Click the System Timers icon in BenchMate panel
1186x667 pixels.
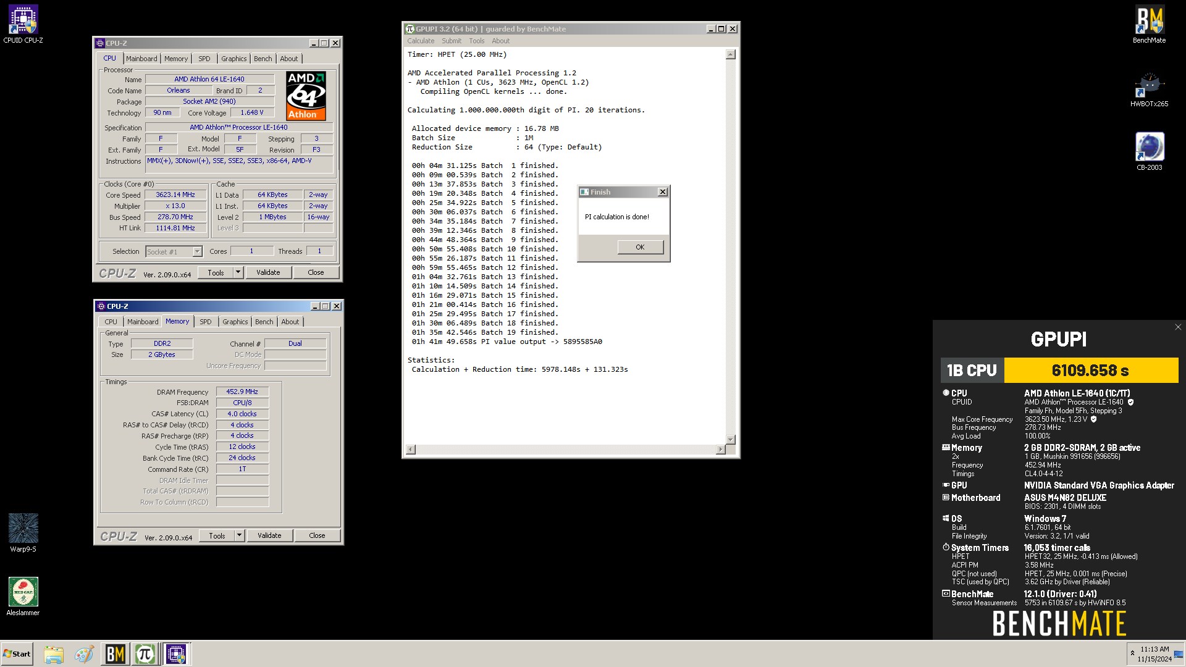946,547
